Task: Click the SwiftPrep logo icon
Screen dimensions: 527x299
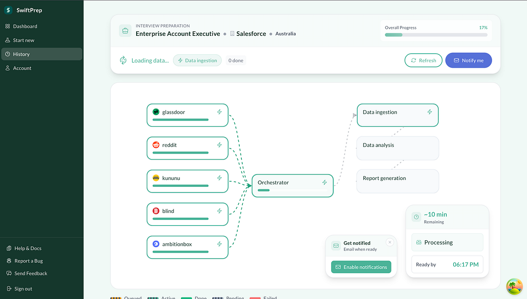Action: [8, 10]
